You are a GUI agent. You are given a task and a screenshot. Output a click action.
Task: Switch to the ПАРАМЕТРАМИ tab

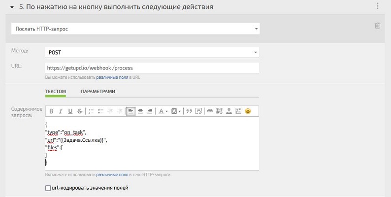98,91
